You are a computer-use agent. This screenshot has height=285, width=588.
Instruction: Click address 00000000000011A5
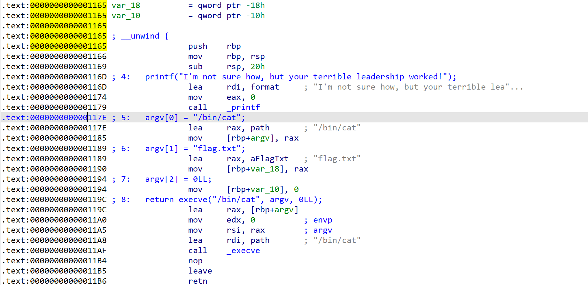pyautogui.click(x=68, y=230)
